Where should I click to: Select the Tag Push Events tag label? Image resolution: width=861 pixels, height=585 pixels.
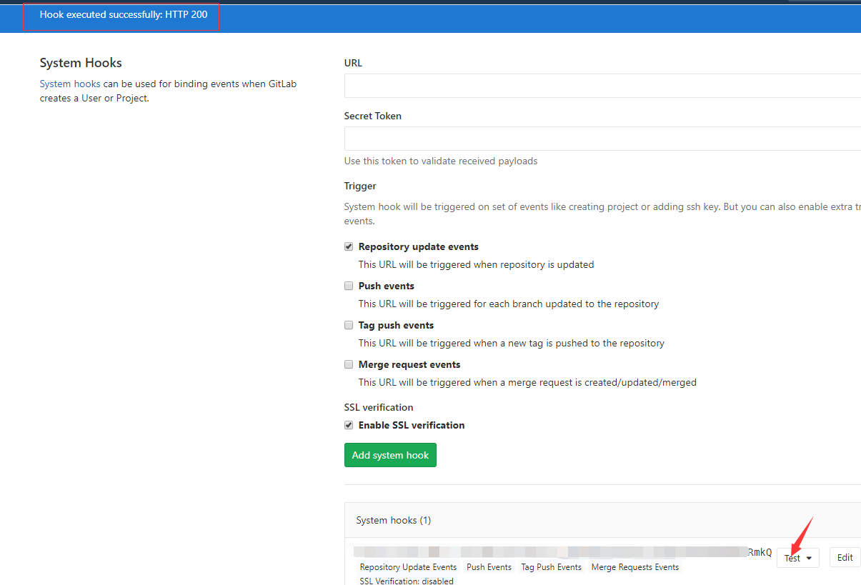click(551, 566)
